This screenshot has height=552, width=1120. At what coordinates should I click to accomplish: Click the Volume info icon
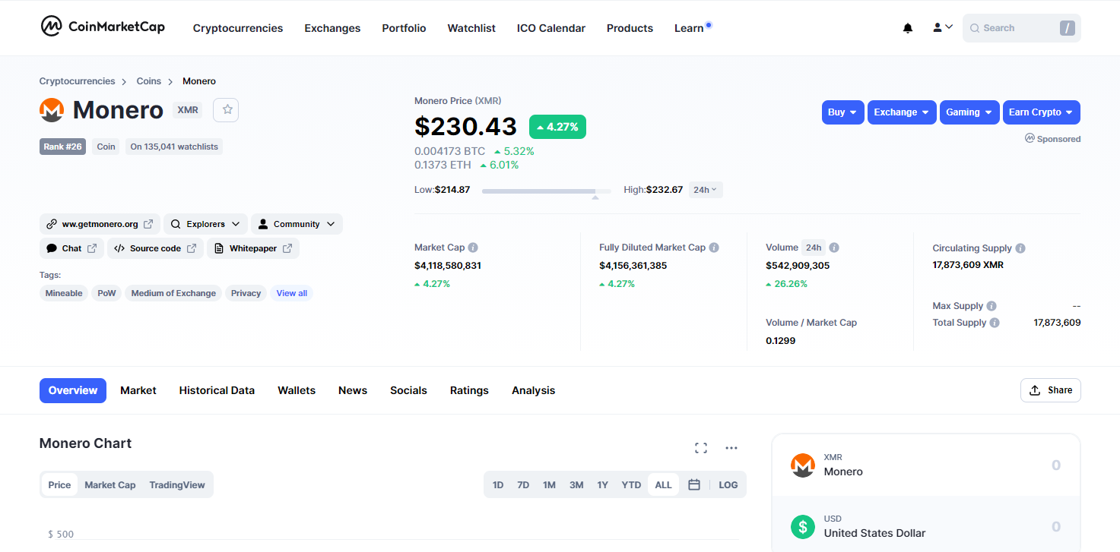pos(834,248)
